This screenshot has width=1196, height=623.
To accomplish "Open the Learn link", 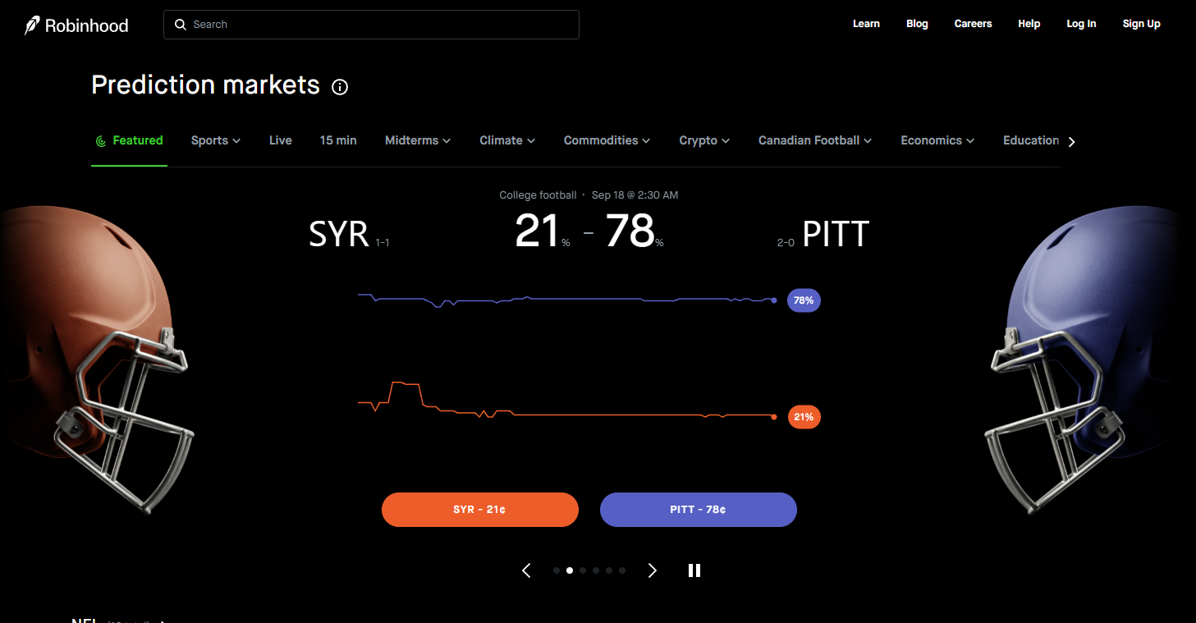I will point(866,24).
